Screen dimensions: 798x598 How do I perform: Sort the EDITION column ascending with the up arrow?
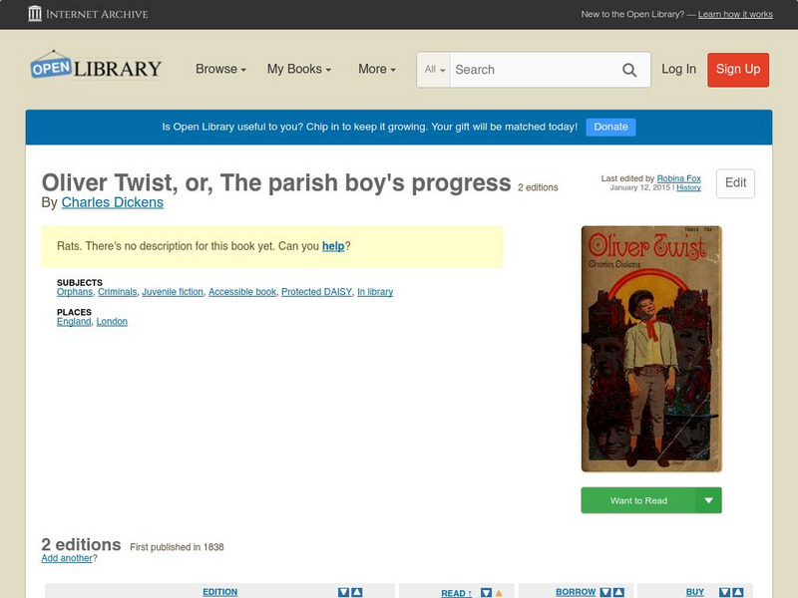point(356,591)
